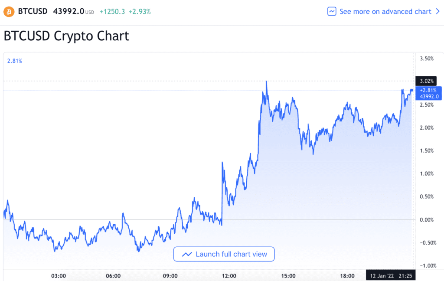The width and height of the screenshot is (444, 281).
Task: Click the BTCUSD ticker symbol
Action: tap(33, 12)
